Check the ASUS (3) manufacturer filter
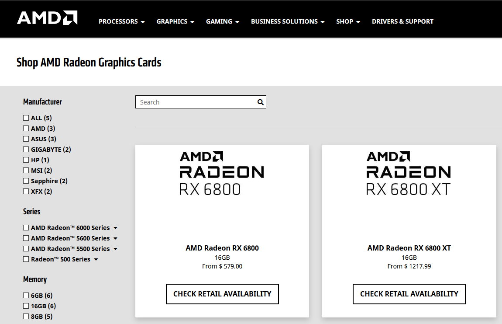 tap(26, 139)
